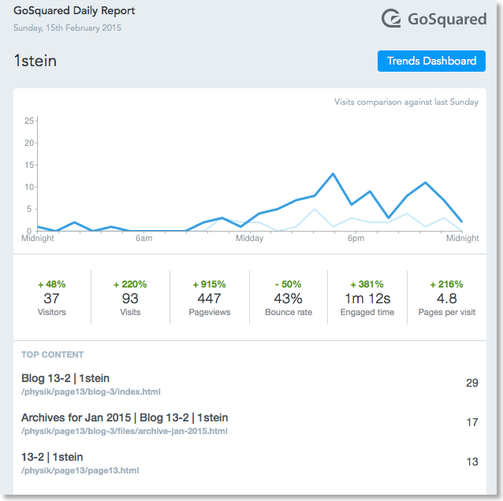Image resolution: width=503 pixels, height=501 pixels.
Task: Click the + 915% pageviews change value
Action: [209, 284]
